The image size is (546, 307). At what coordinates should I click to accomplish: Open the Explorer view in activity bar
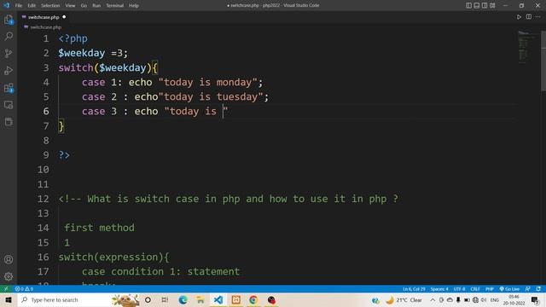(x=9, y=20)
